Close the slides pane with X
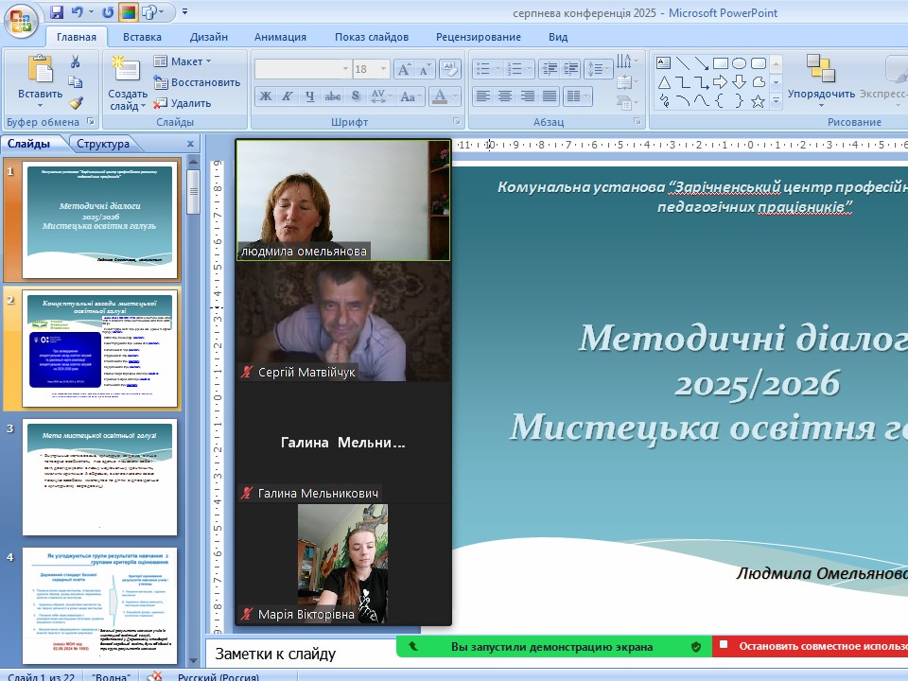 (x=190, y=144)
